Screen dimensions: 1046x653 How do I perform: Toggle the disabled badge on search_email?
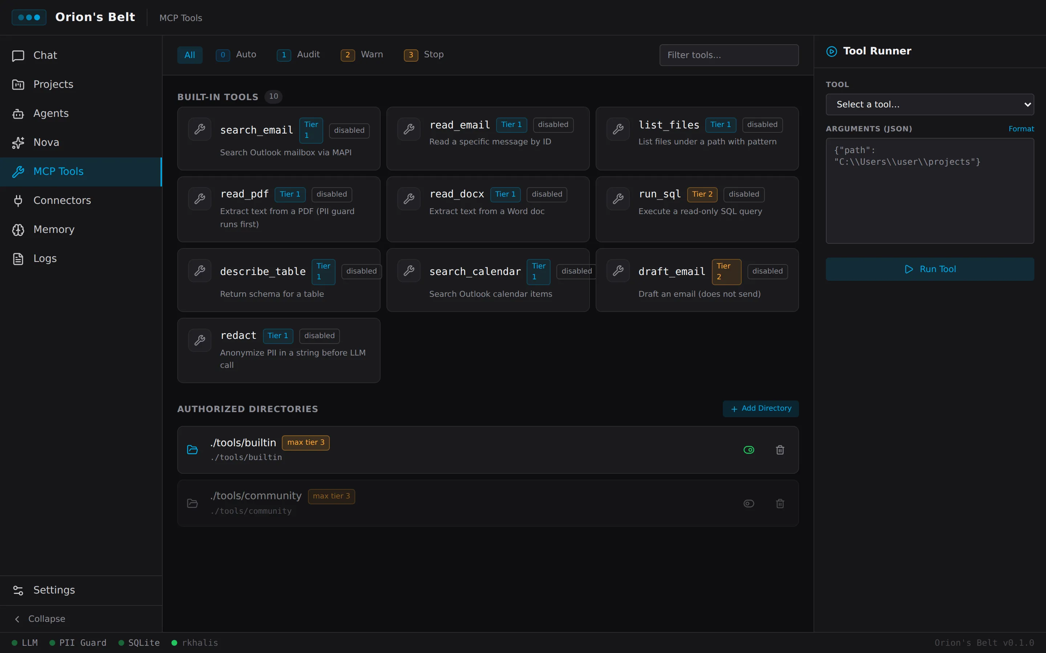pos(349,131)
